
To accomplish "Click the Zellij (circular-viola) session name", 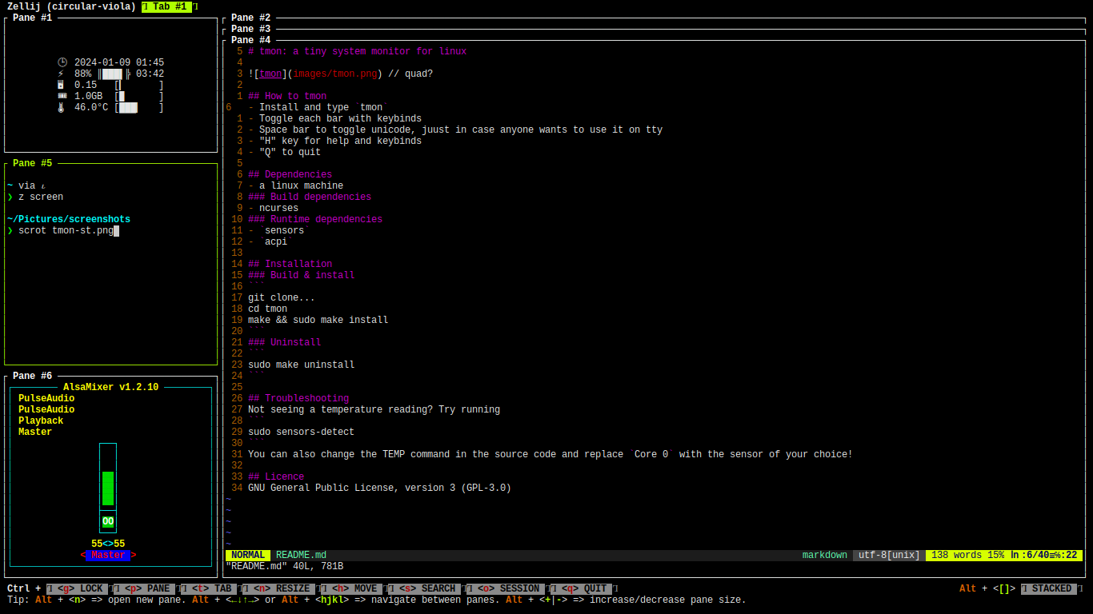I will [x=71, y=6].
